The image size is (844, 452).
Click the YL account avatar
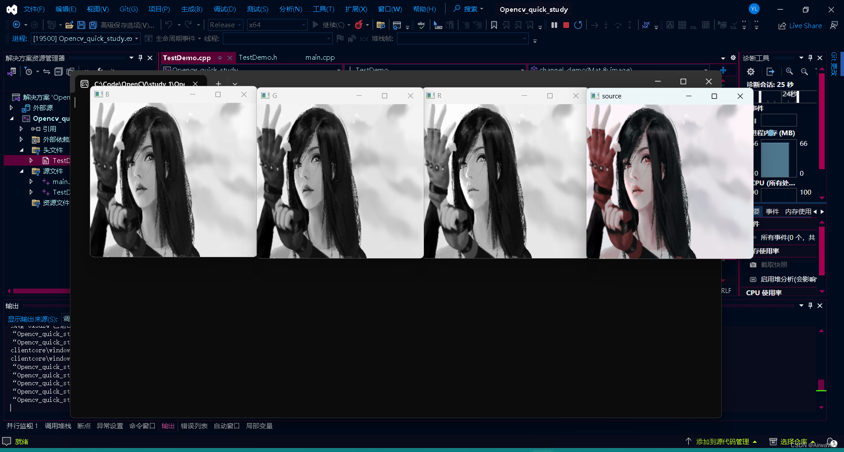(754, 9)
